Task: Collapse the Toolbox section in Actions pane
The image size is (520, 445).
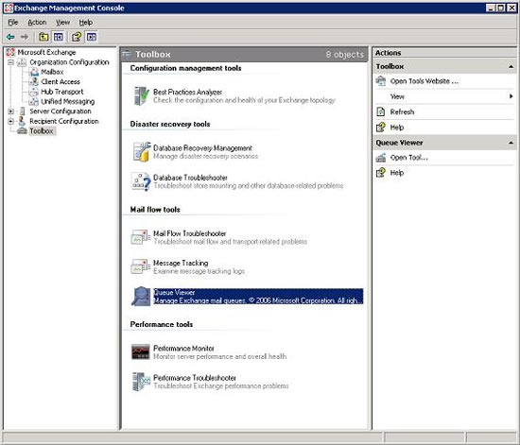Action: click(511, 66)
